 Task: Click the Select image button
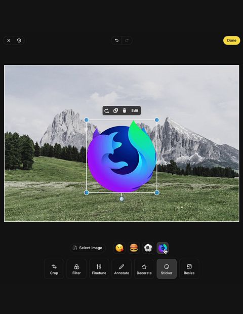[x=88, y=248]
